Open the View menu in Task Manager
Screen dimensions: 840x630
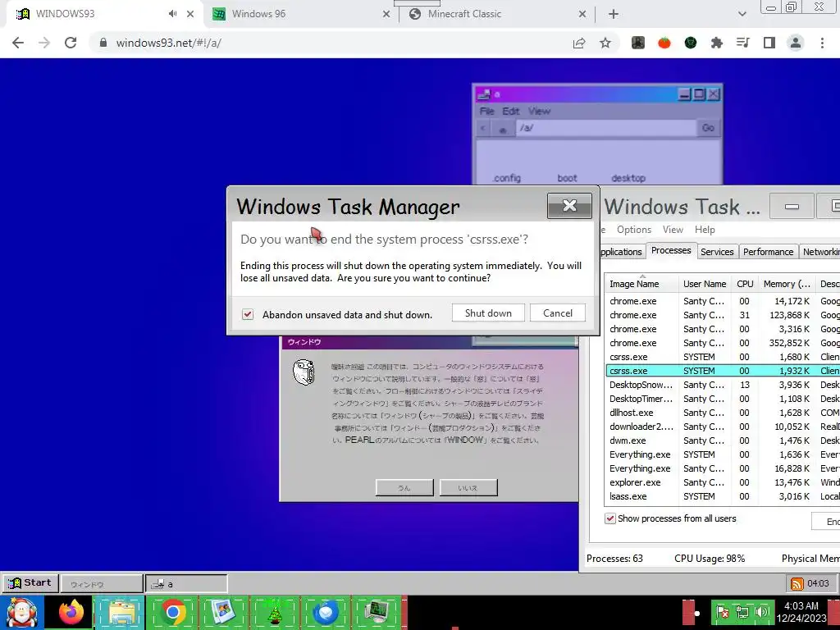(x=673, y=230)
